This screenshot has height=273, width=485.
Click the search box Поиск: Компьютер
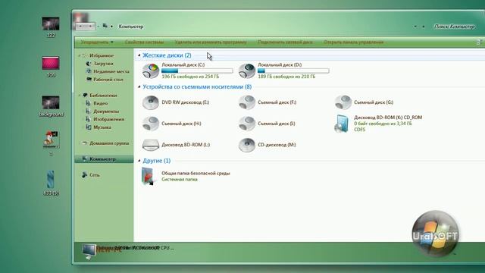[x=454, y=27]
